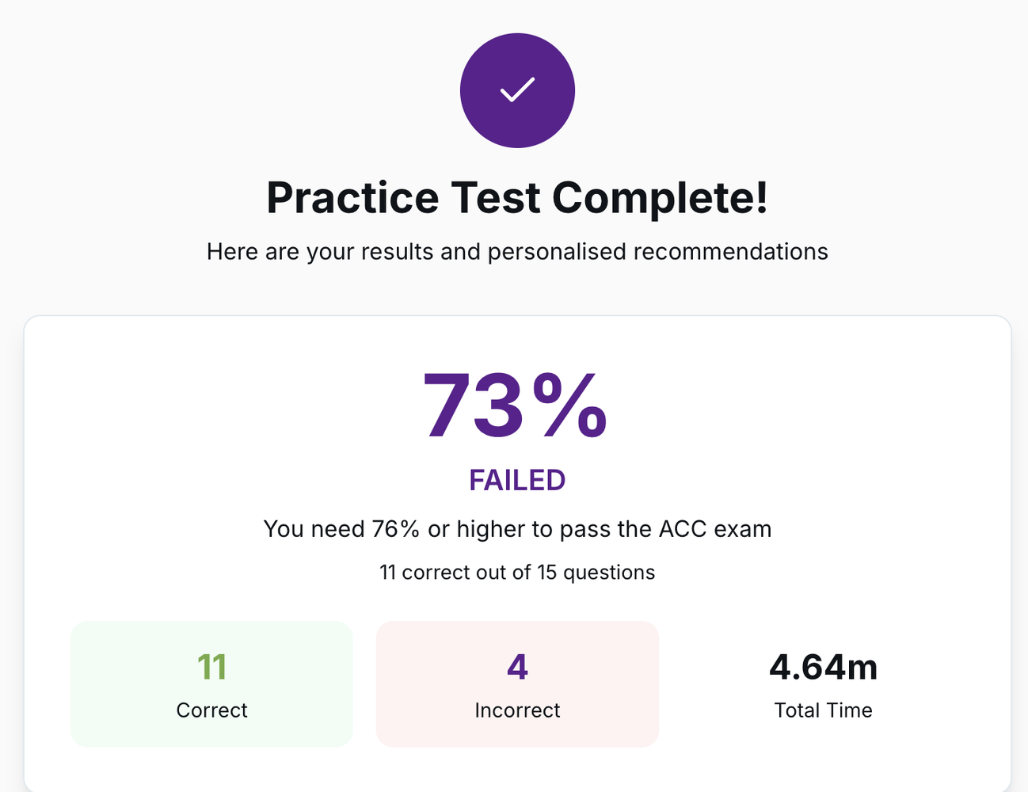The height and width of the screenshot is (792, 1028).
Task: Click the 'Correct' label under 11
Action: tap(211, 710)
